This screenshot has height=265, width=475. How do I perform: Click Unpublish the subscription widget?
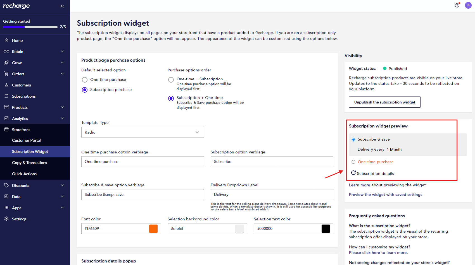[x=384, y=102]
